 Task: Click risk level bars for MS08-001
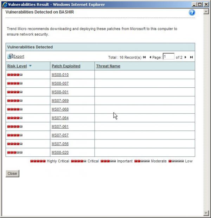coord(15,92)
